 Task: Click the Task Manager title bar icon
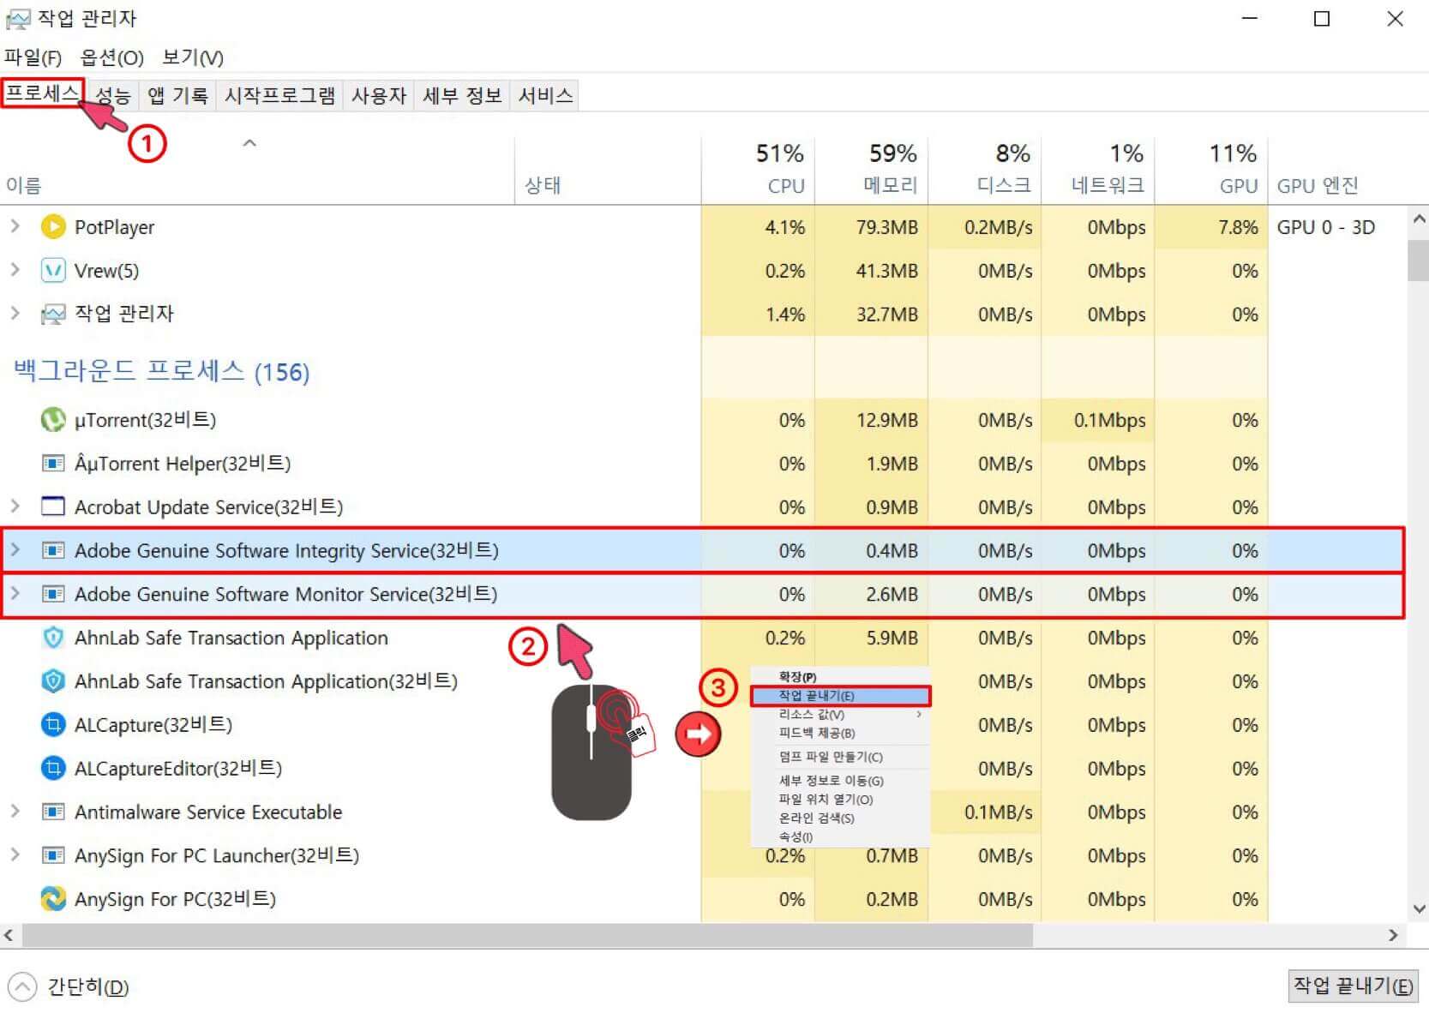pos(18,19)
